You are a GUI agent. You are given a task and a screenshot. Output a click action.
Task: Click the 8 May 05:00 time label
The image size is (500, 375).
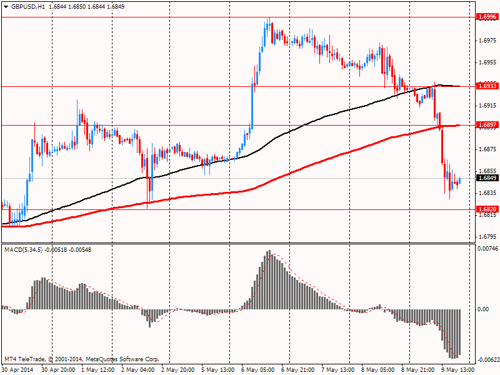(x=378, y=370)
